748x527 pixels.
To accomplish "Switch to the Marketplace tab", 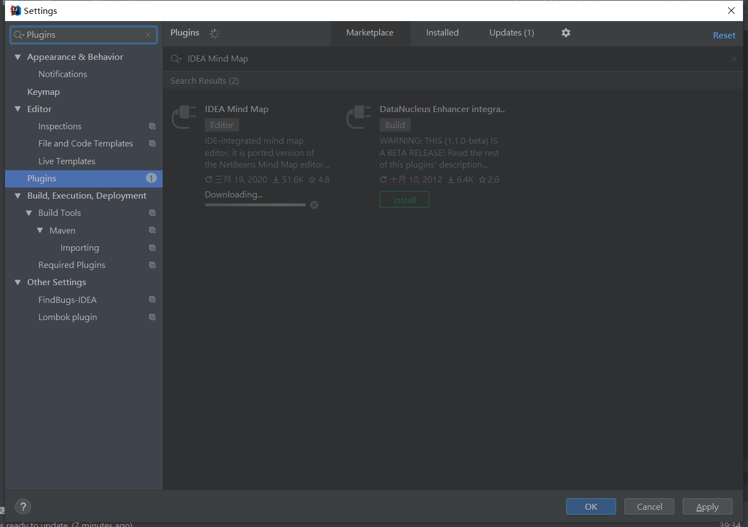I will tap(370, 33).
